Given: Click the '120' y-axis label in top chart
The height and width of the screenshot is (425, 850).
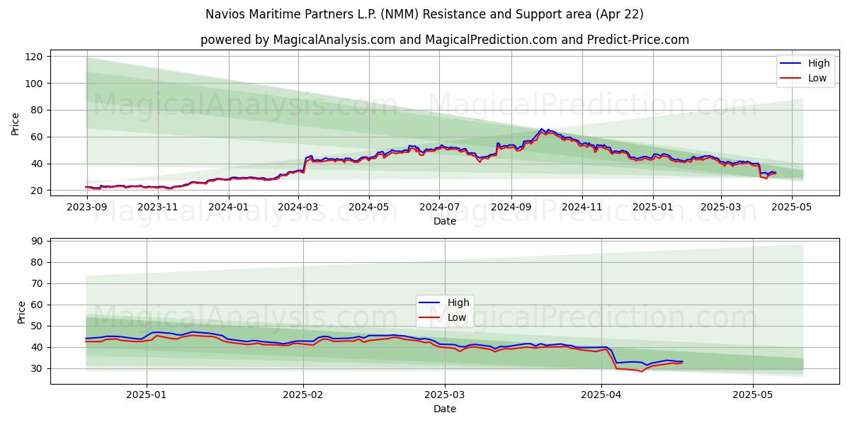Looking at the screenshot, I should [35, 57].
